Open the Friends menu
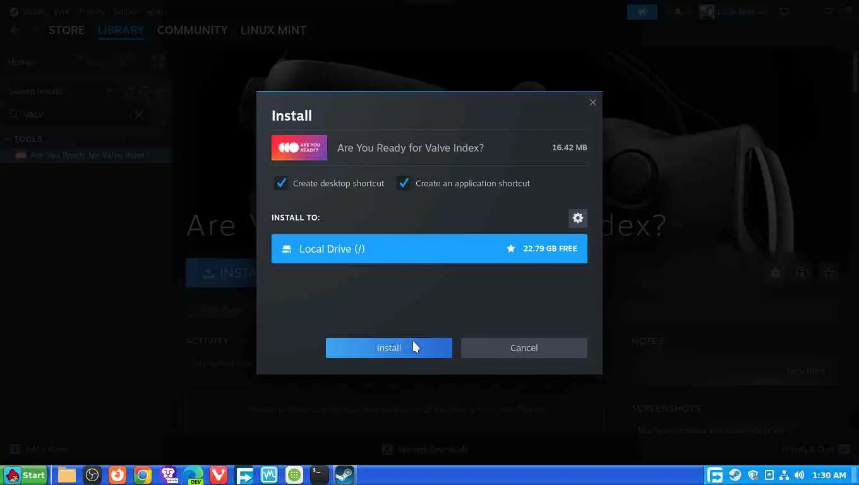859x485 pixels. (x=92, y=11)
